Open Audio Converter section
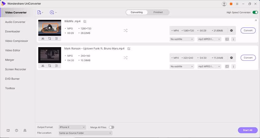The width and height of the screenshot is (260, 138). (x=15, y=22)
